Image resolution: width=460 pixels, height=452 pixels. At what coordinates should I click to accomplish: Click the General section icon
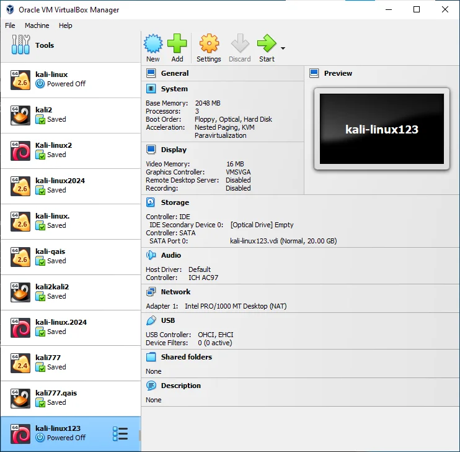(x=151, y=73)
